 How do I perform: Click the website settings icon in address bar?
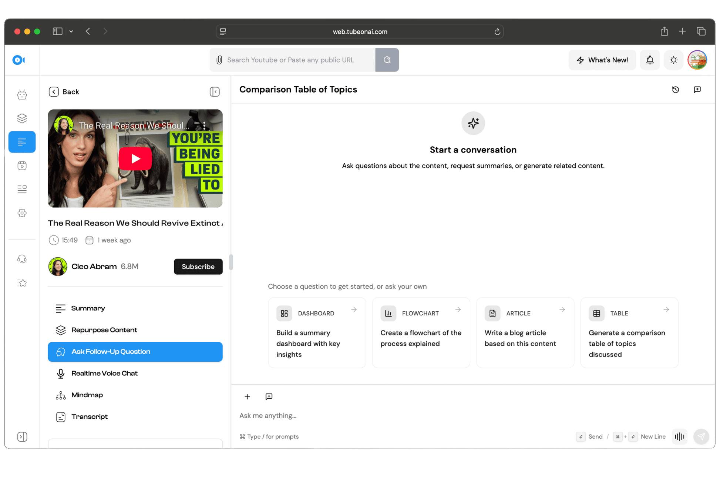[x=223, y=31]
